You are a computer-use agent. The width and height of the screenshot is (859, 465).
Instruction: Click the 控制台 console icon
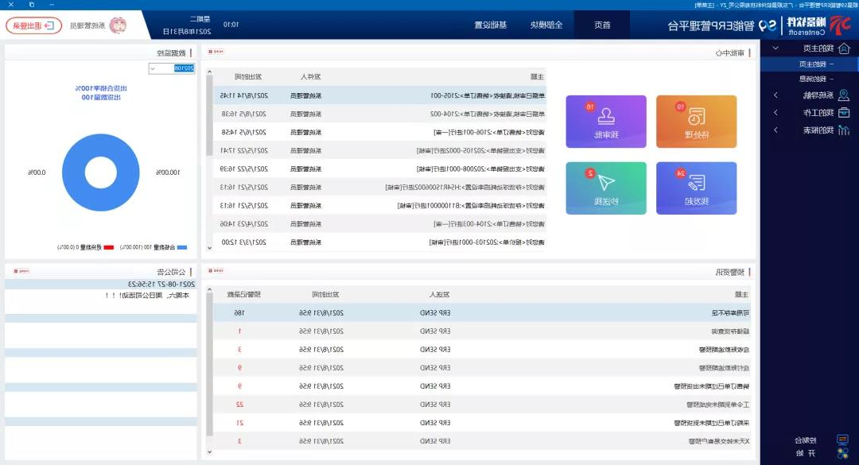[843, 440]
